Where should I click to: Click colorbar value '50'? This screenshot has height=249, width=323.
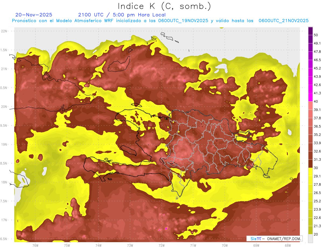(316, 35)
